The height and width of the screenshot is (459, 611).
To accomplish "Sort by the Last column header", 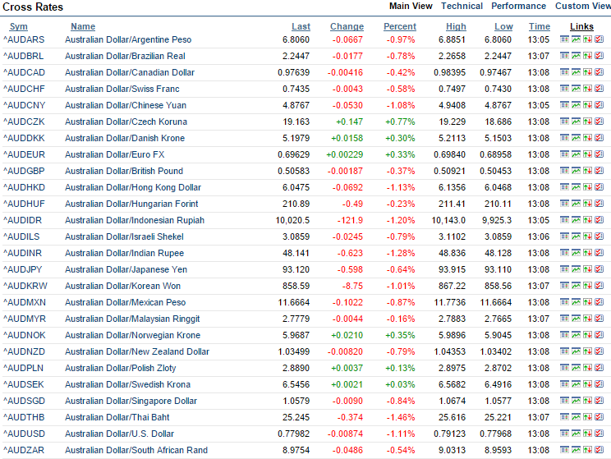I will (x=301, y=26).
